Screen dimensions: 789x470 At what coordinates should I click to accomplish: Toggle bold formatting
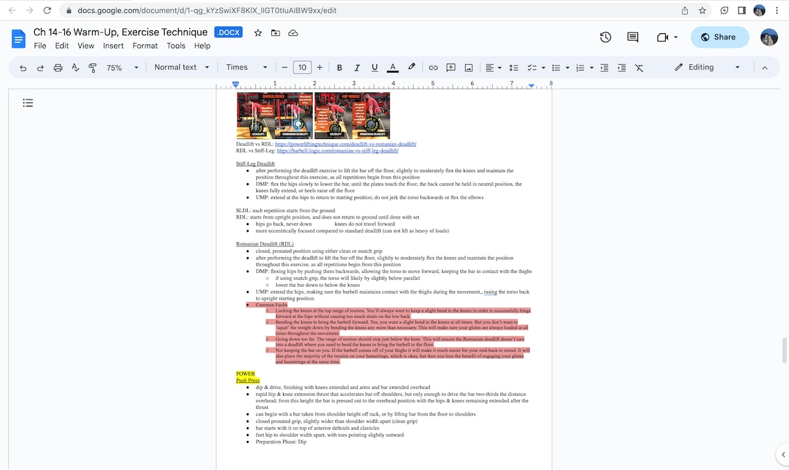[339, 67]
